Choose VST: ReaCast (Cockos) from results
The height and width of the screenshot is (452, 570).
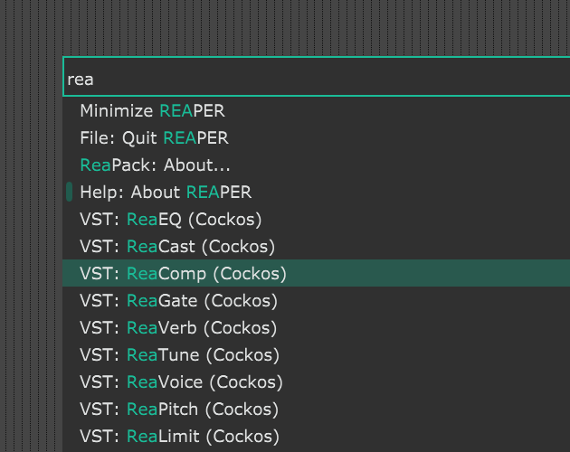click(177, 247)
